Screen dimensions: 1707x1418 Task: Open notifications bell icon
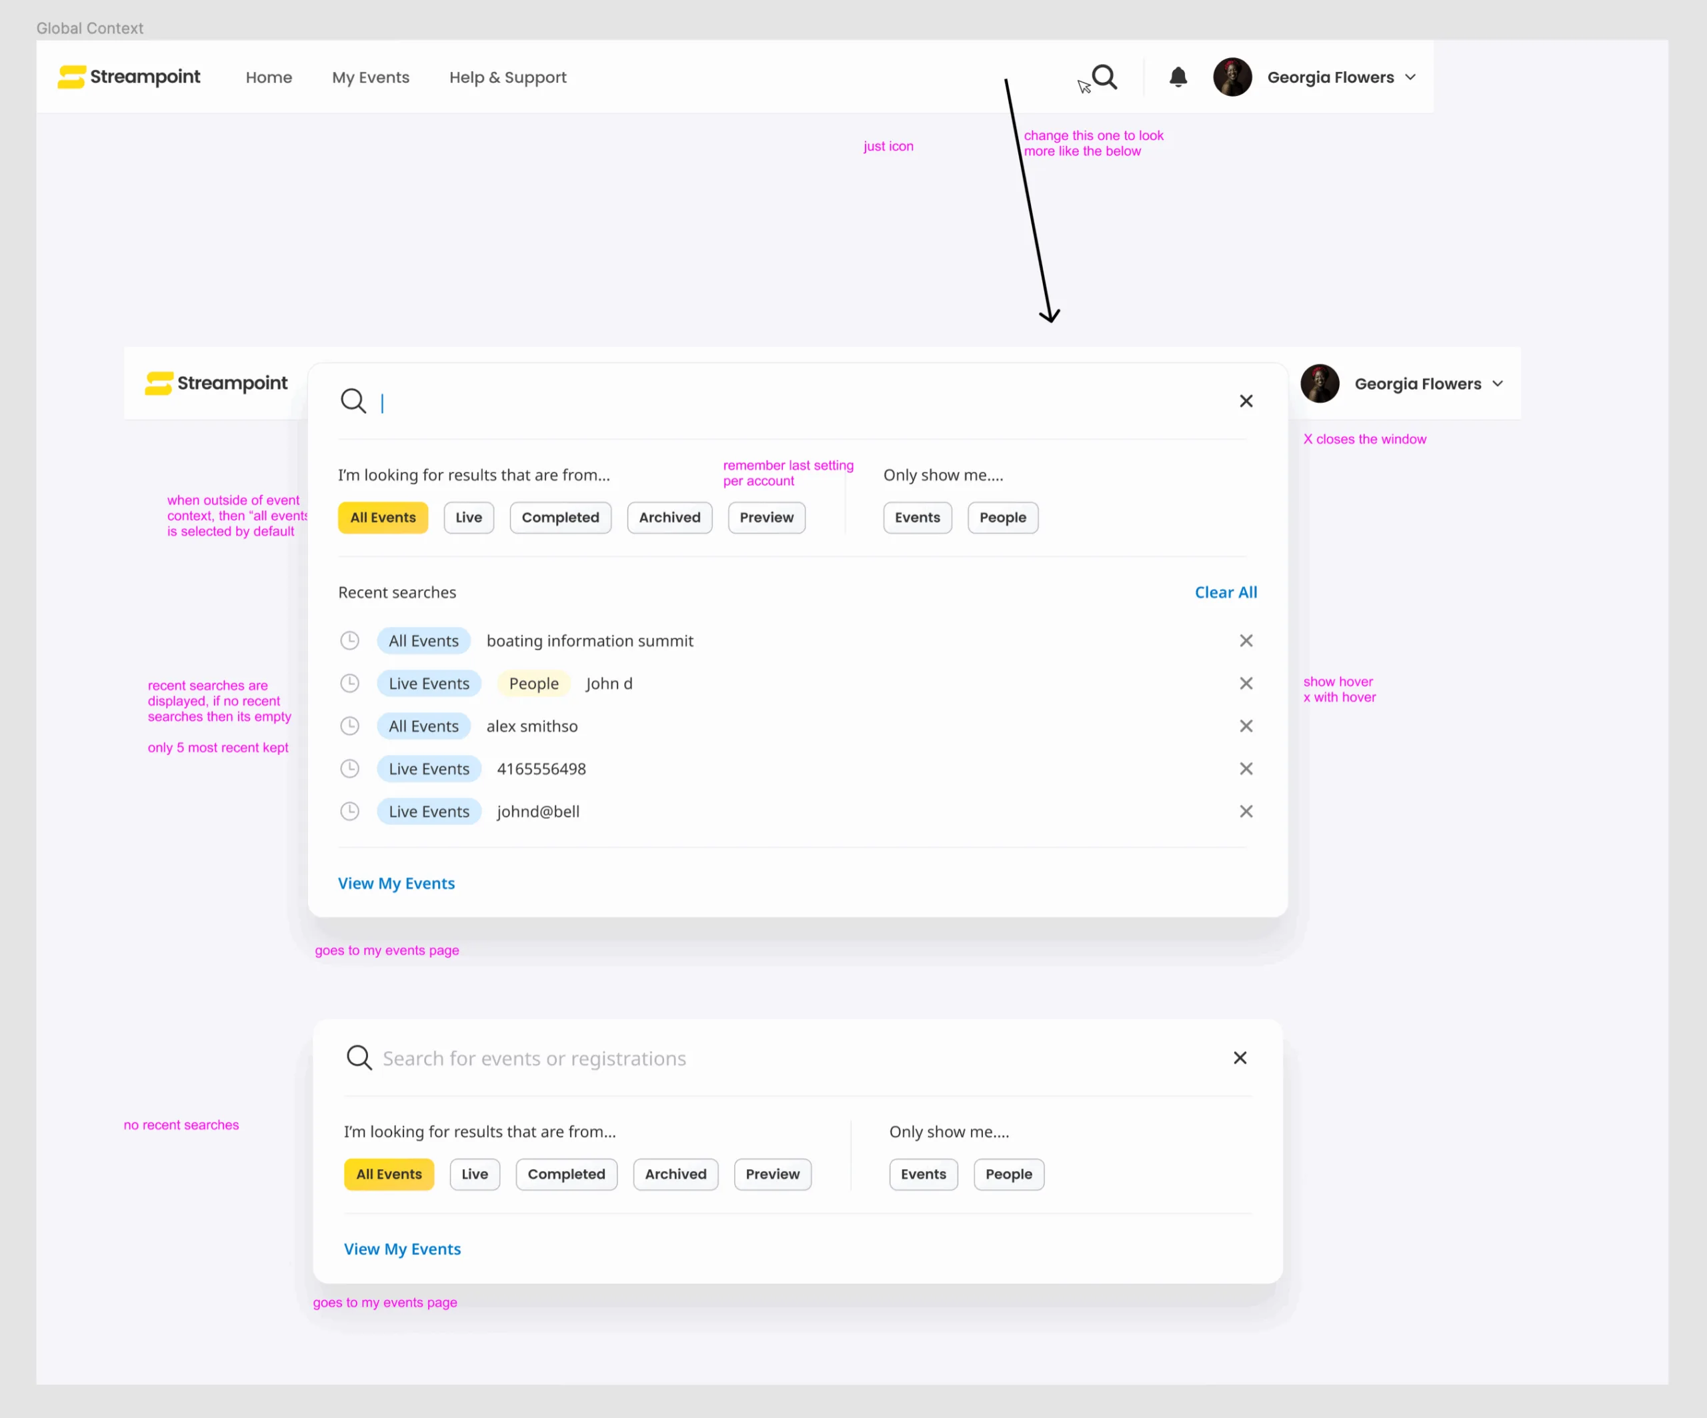(x=1178, y=77)
